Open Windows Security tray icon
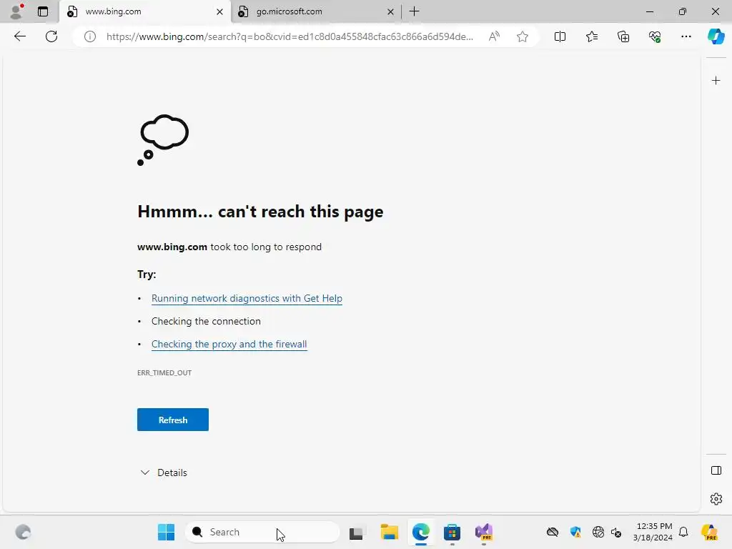This screenshot has height=549, width=732. tap(575, 532)
